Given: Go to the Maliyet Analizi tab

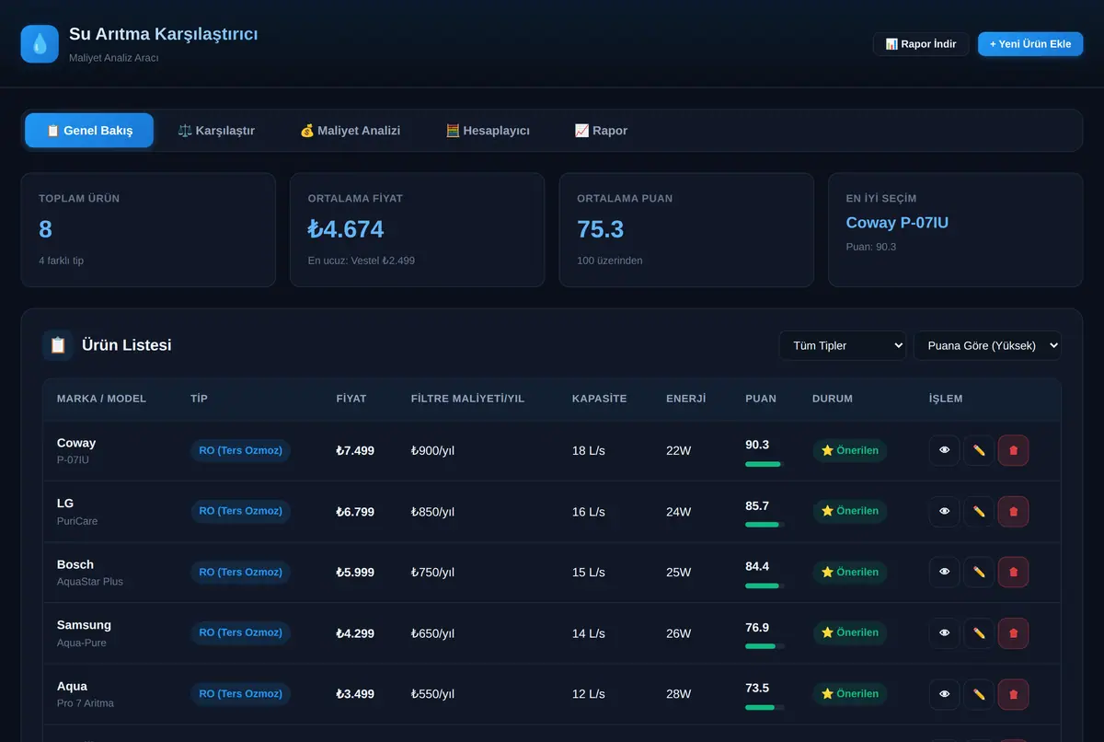Looking at the screenshot, I should 350,131.
